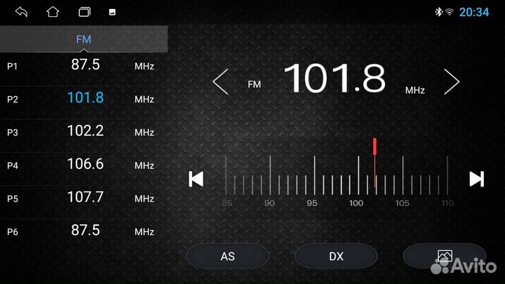Viewport: 505px width, 284px height.
Task: Open the wallpaper picture button
Action: pos(444,256)
